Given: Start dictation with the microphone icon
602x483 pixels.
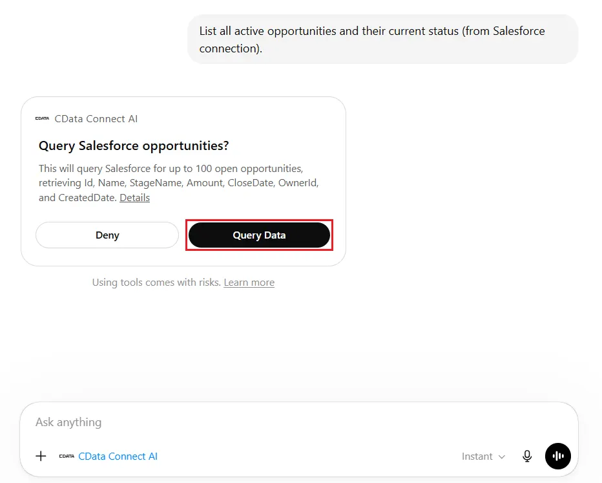Looking at the screenshot, I should pos(527,456).
